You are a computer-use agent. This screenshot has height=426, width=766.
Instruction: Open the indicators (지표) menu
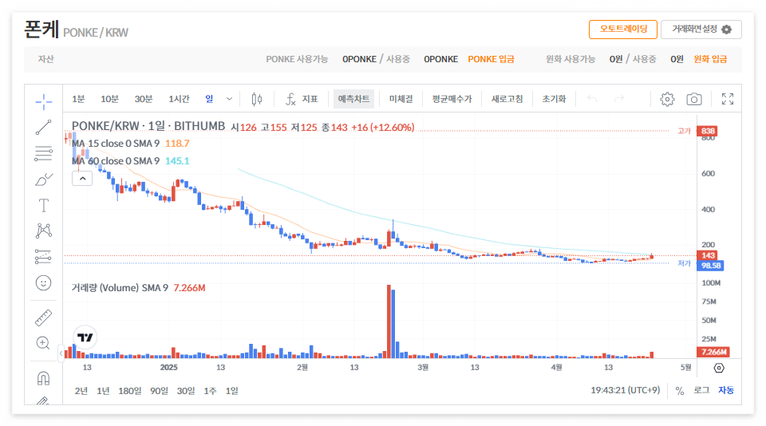[x=302, y=99]
